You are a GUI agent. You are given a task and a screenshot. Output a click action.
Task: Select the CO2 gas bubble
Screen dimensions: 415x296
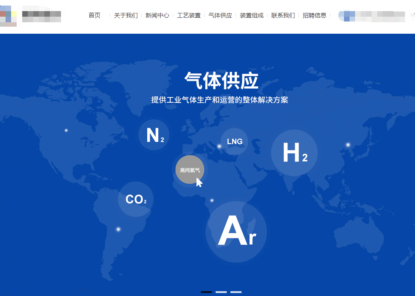point(136,199)
